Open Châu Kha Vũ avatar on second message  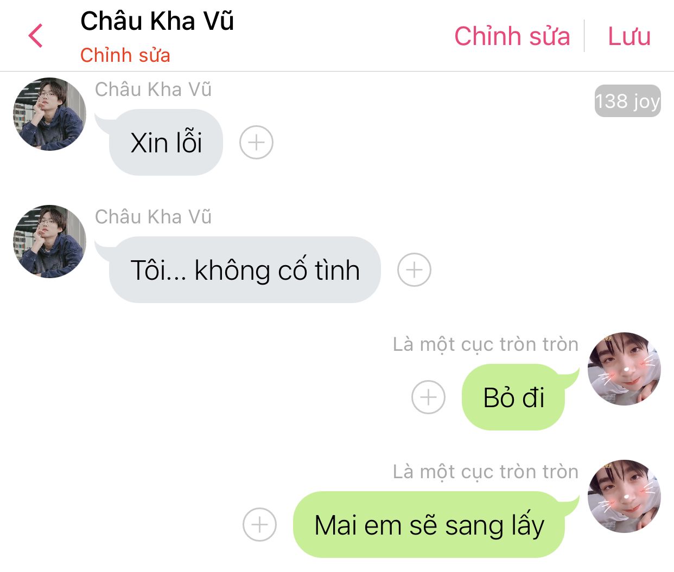(49, 241)
